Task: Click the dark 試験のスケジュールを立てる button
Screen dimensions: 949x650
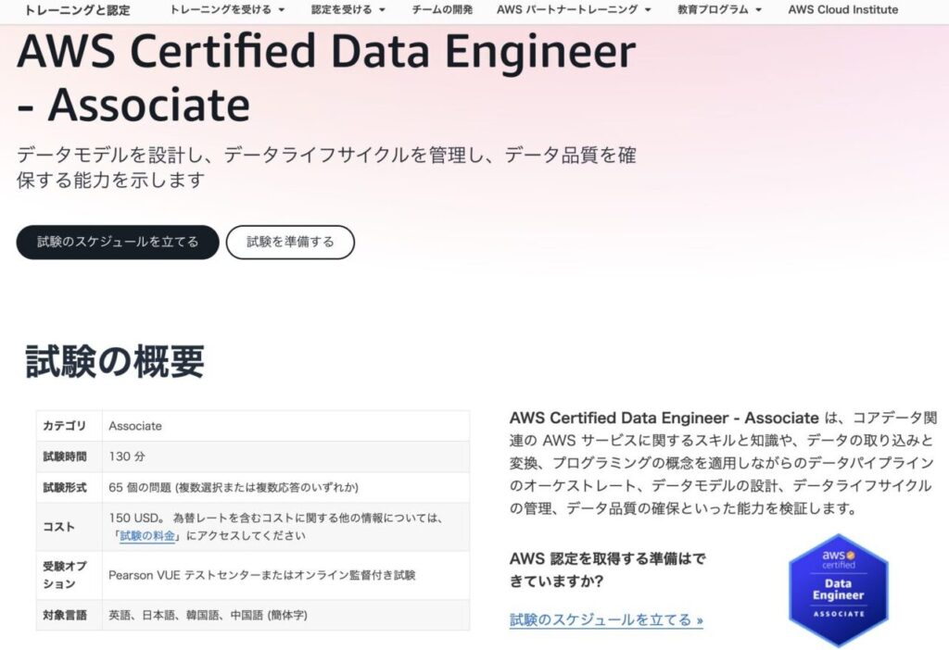Action: point(118,242)
